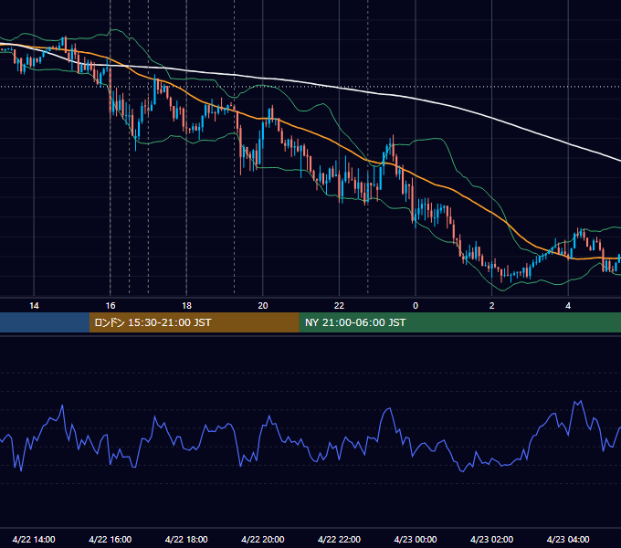621x548 pixels.
Task: Click the 4/22 16:00 date label
Action: [111, 539]
